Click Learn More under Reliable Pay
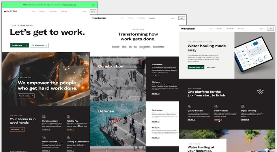Image resolution: width=277 pixels, height=152 pixels. coord(70,130)
